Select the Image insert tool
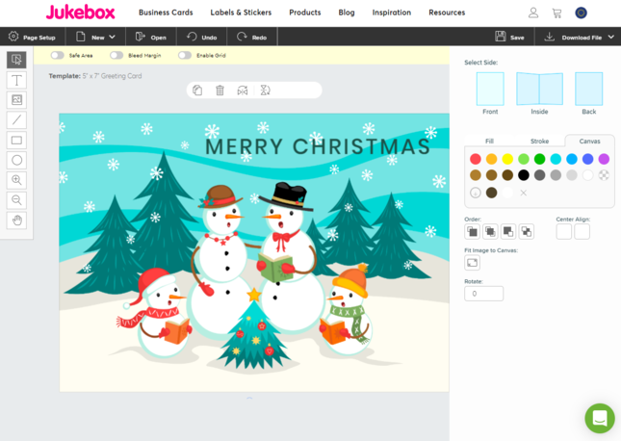The height and width of the screenshot is (441, 621). pos(16,100)
